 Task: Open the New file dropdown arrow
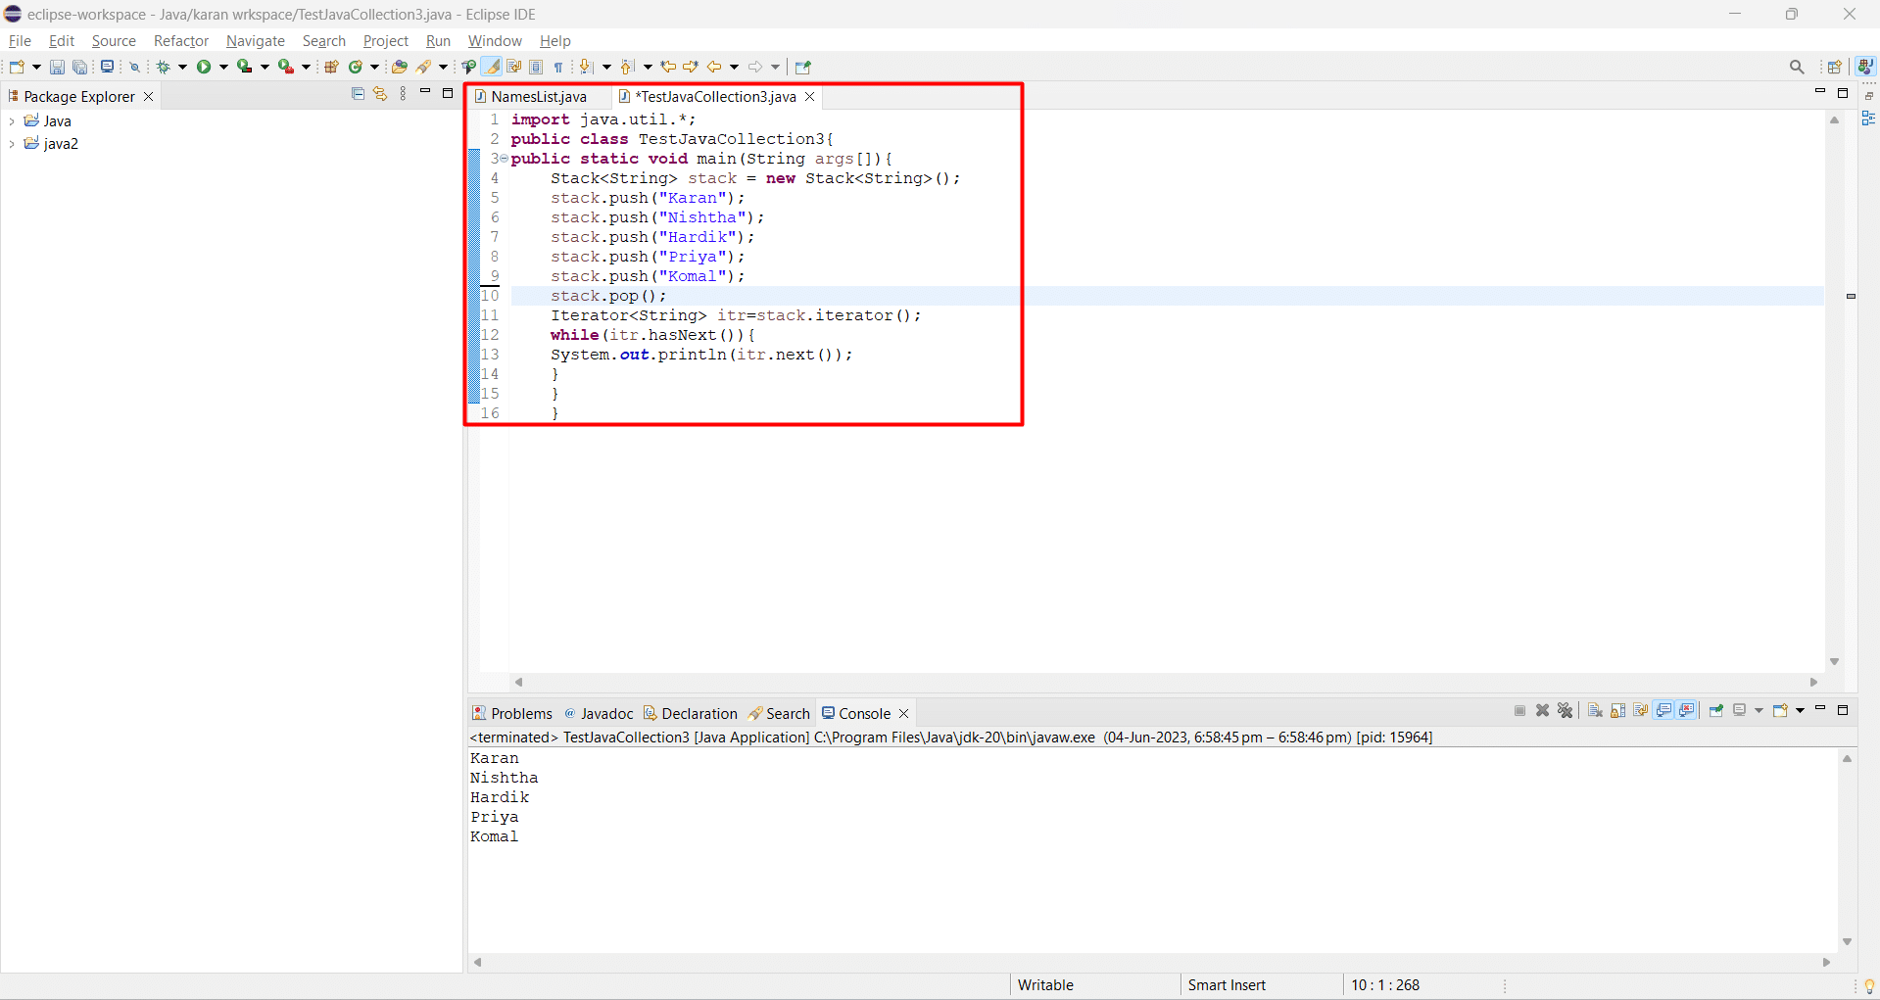[36, 67]
